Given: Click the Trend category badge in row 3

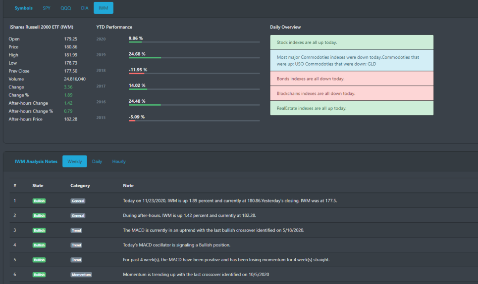Looking at the screenshot, I should tap(76, 231).
